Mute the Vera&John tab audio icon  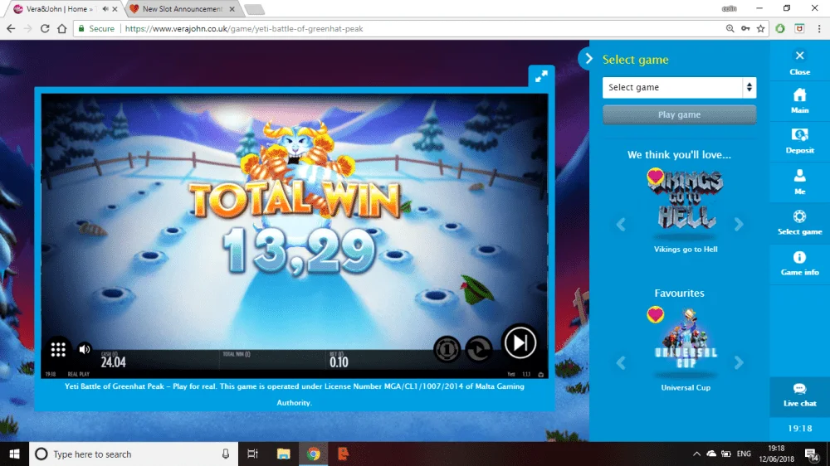[105, 9]
